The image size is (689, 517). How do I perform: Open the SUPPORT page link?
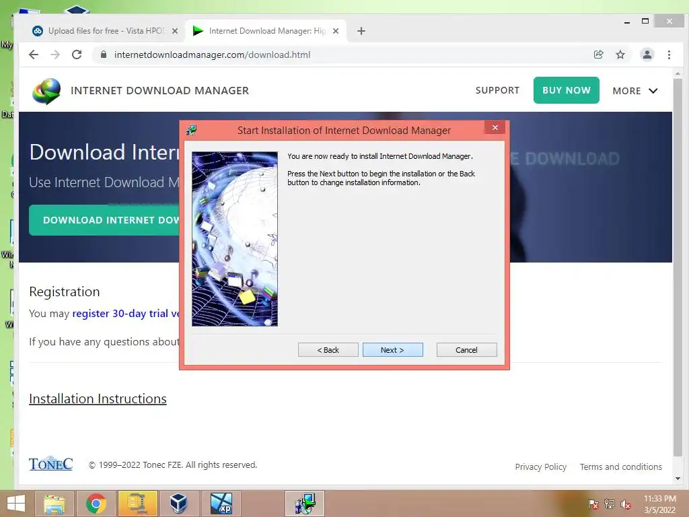(x=497, y=90)
